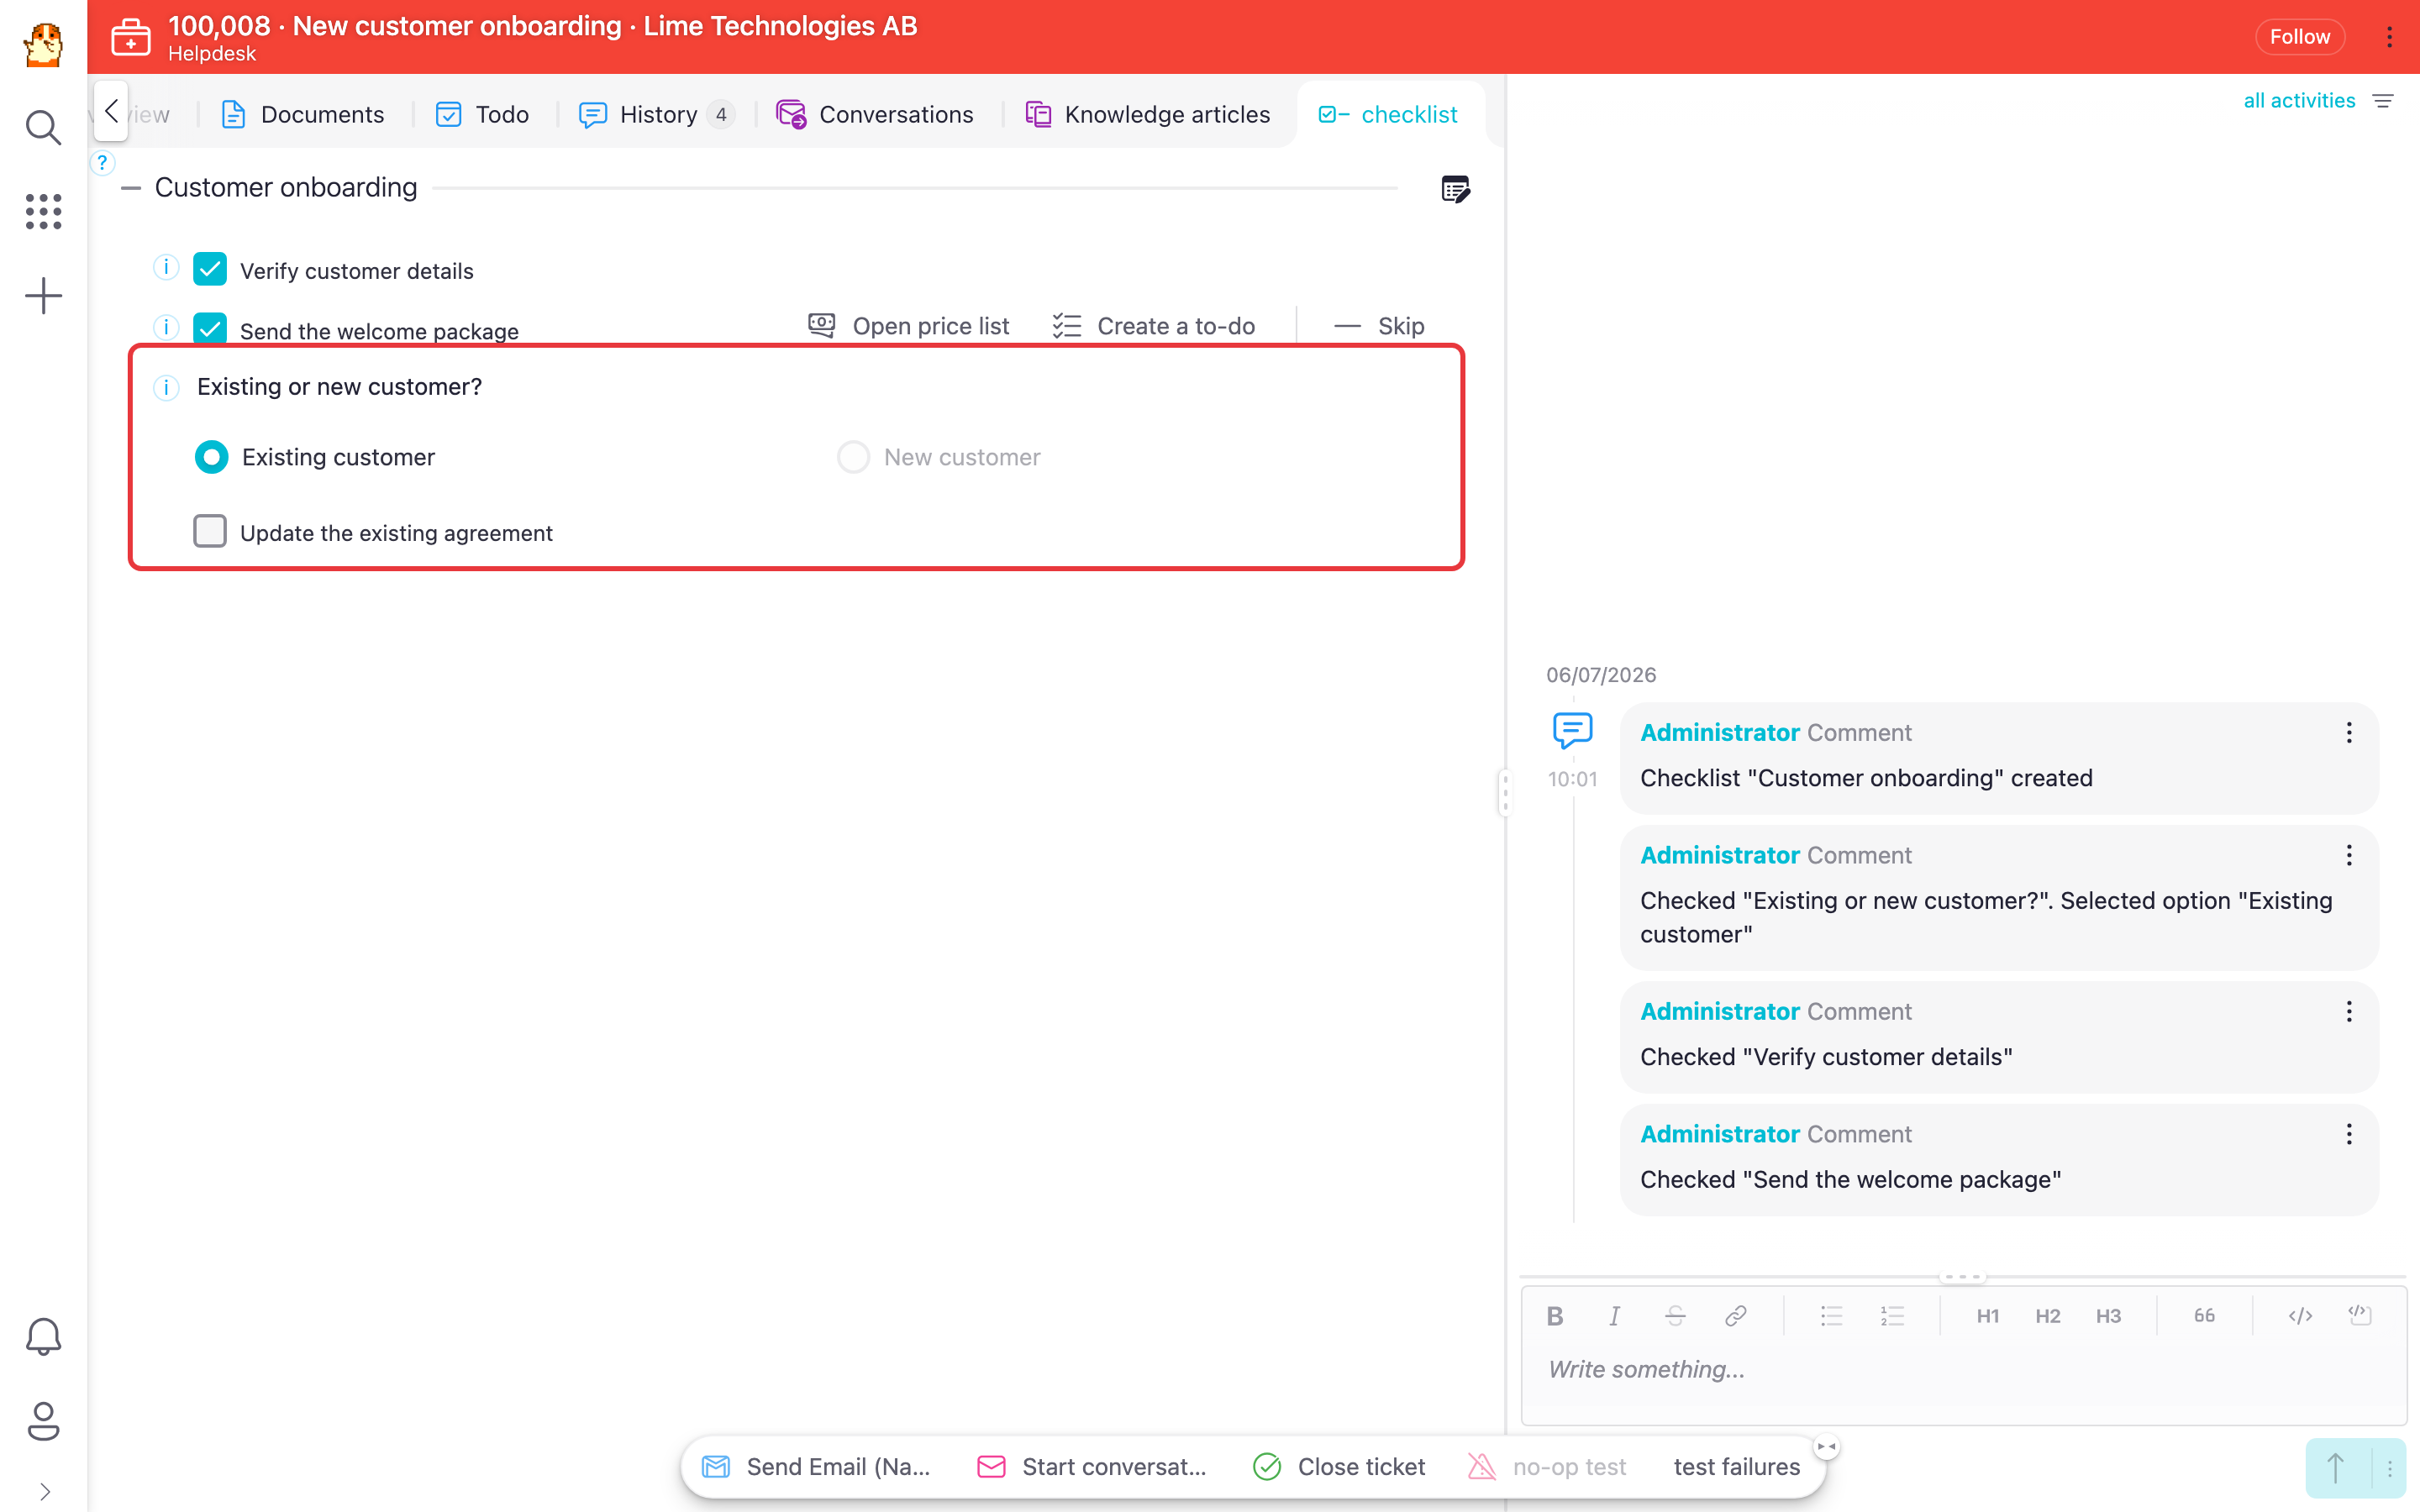Collapse the Customer onboarding section
The image size is (2420, 1512).
[x=131, y=188]
